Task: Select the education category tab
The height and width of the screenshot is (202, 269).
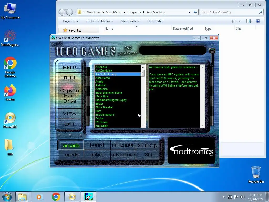Action: (123, 145)
